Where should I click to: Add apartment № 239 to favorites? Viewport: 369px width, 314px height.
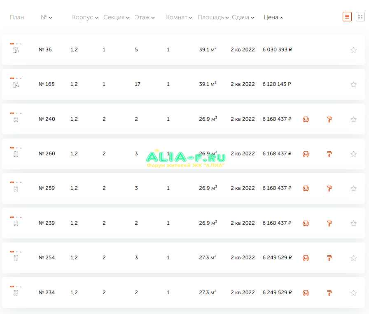(353, 223)
